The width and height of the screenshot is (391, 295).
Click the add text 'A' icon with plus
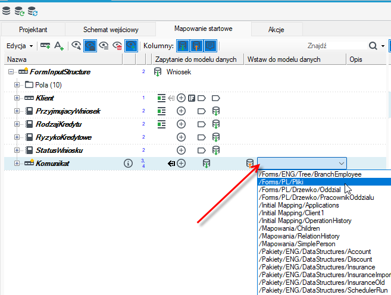(x=59, y=46)
